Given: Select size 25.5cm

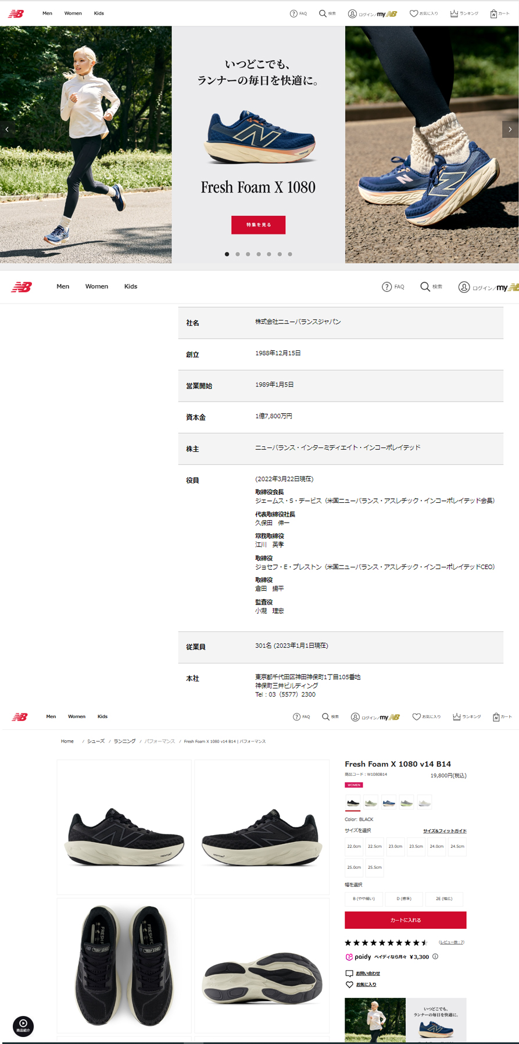Looking at the screenshot, I should [x=375, y=867].
